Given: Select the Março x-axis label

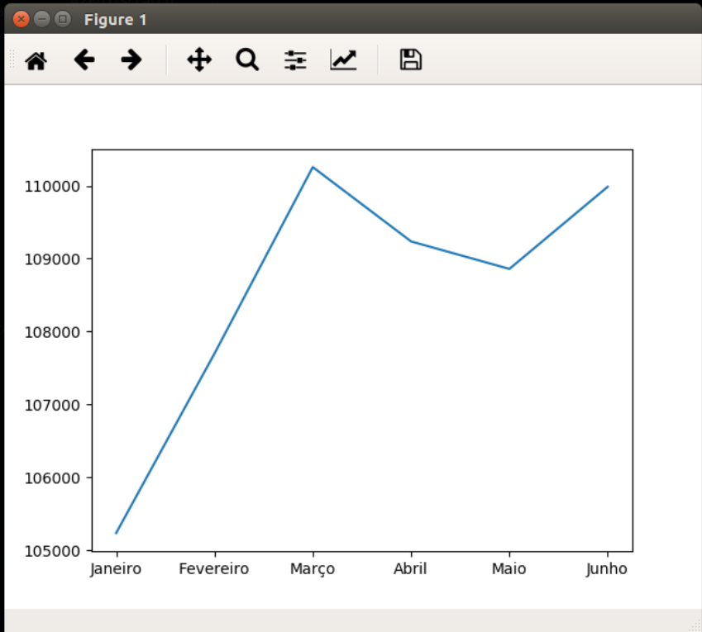Looking at the screenshot, I should tap(313, 569).
